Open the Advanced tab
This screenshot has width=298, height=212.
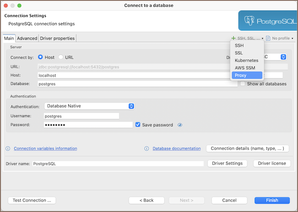pos(27,38)
